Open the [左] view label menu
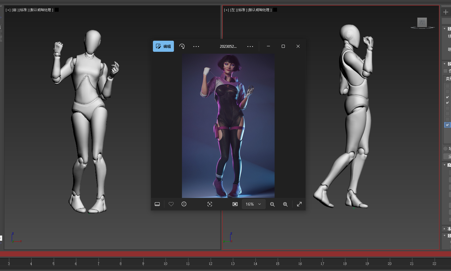This screenshot has height=271, width=451. (233, 10)
